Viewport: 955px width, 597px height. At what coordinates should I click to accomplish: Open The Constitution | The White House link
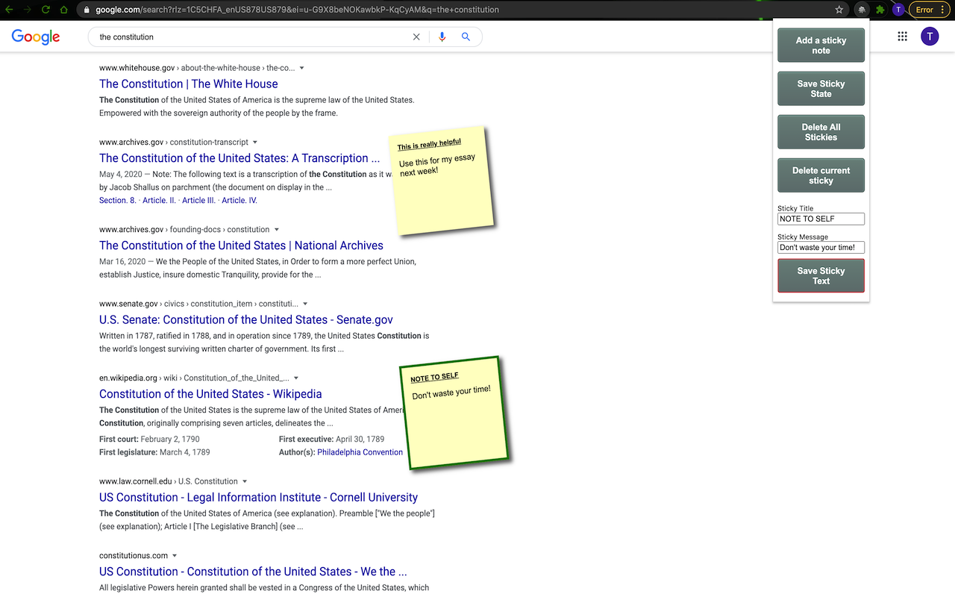[188, 84]
